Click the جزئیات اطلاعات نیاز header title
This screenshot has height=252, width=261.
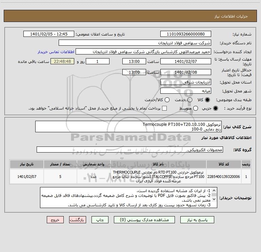click(x=231, y=16)
